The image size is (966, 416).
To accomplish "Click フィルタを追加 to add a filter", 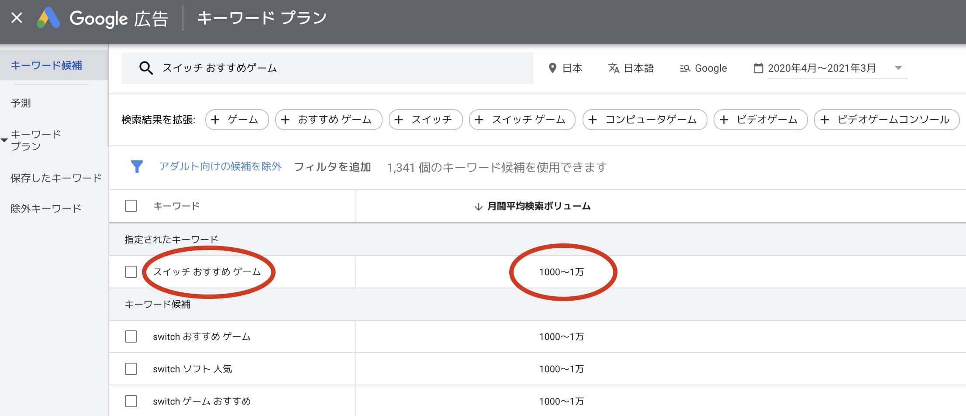I will point(332,167).
